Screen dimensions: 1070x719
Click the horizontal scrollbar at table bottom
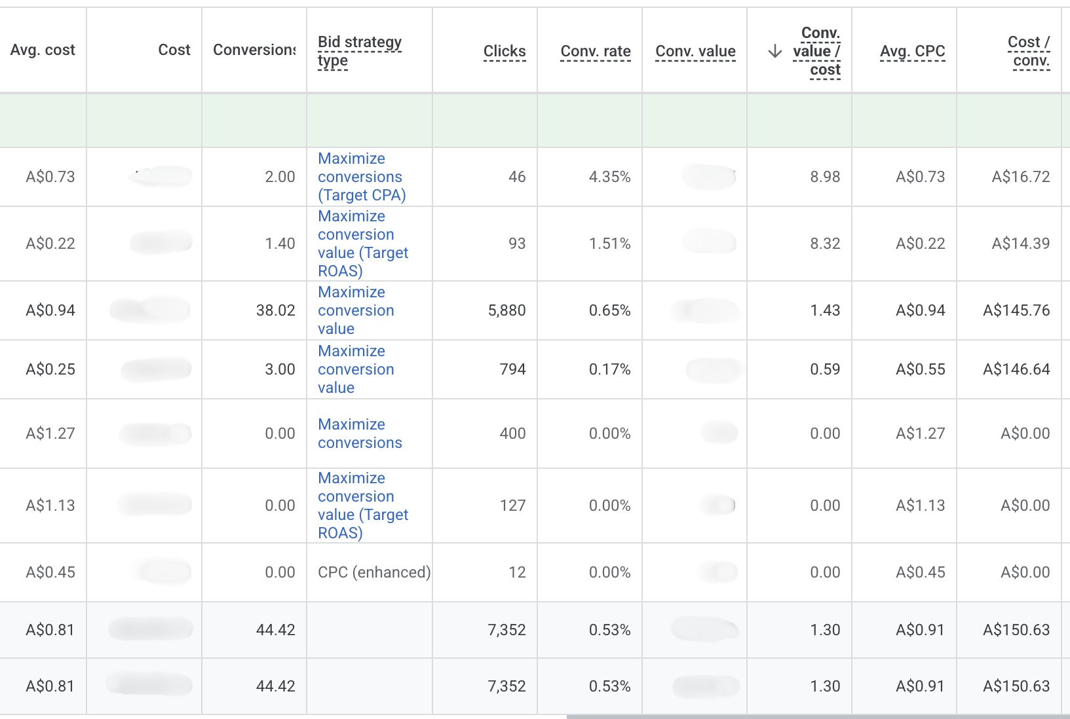point(818,716)
